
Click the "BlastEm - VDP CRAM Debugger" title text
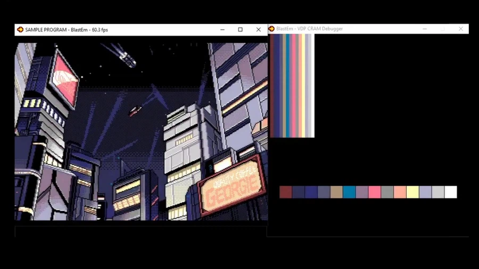(309, 29)
